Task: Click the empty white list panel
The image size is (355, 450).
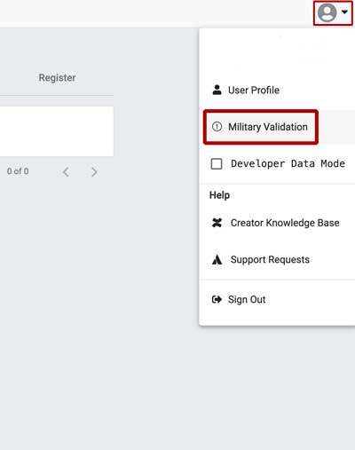Action: point(57,131)
